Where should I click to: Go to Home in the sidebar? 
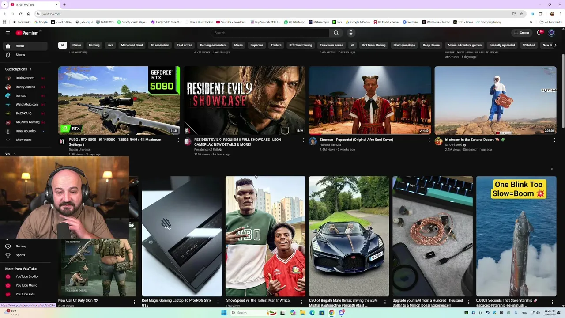point(26,46)
